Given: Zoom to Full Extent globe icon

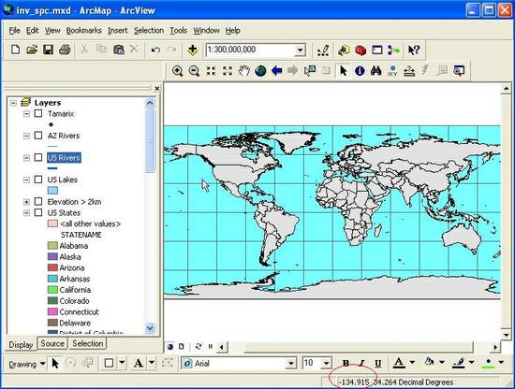Looking at the screenshot, I should click(x=260, y=70).
